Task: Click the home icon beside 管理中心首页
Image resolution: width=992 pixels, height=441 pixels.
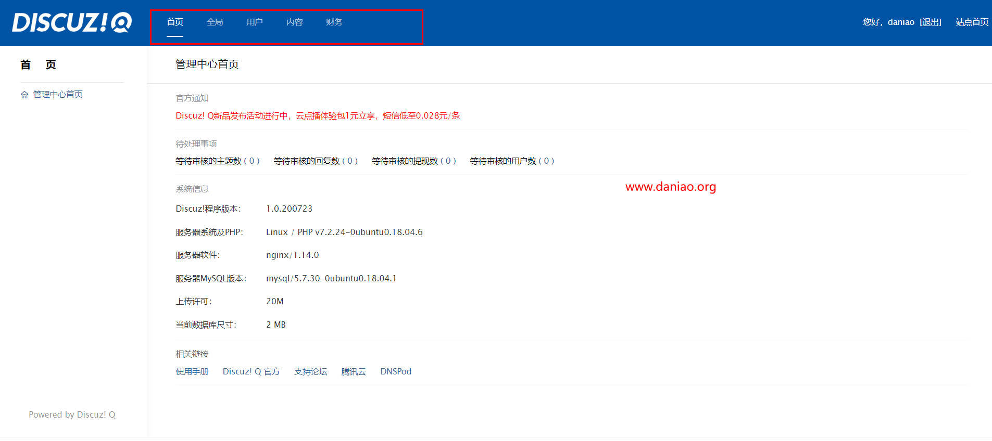Action: [x=24, y=95]
